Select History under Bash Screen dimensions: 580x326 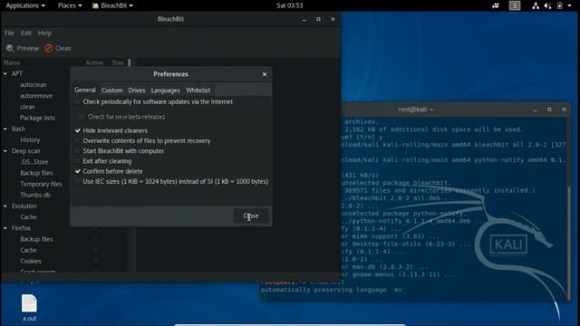(x=30, y=140)
